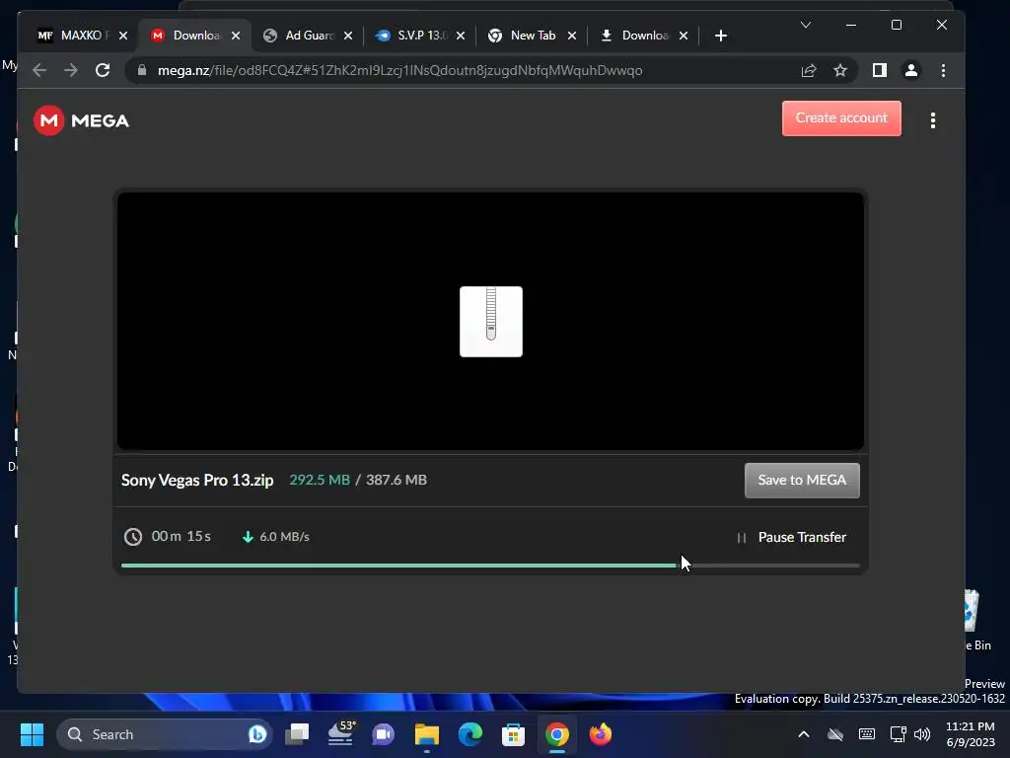This screenshot has height=758, width=1010.
Task: Close the MAXKO tab
Action: [123, 36]
